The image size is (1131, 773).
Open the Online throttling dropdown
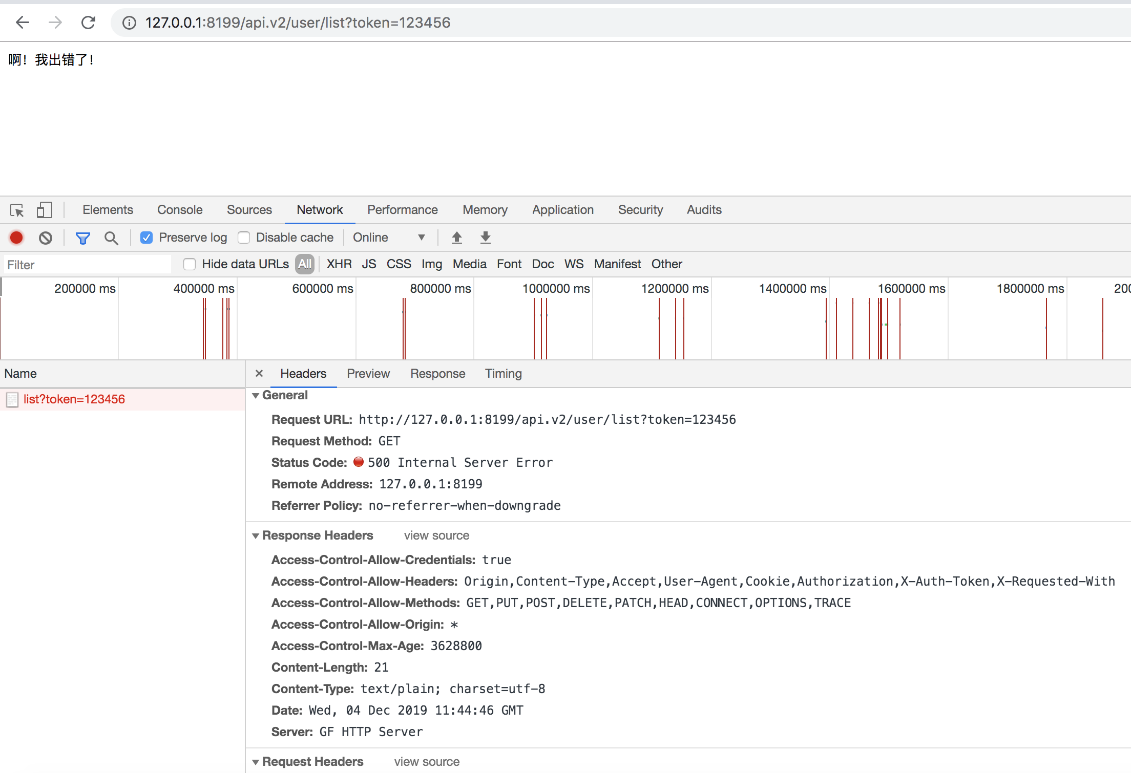(x=389, y=238)
